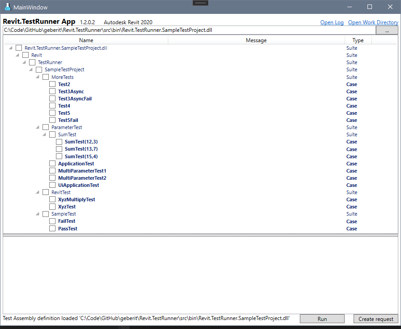Viewport: 401px width, 329px height.
Task: Click the flask app icon in title bar
Action: 8,7
